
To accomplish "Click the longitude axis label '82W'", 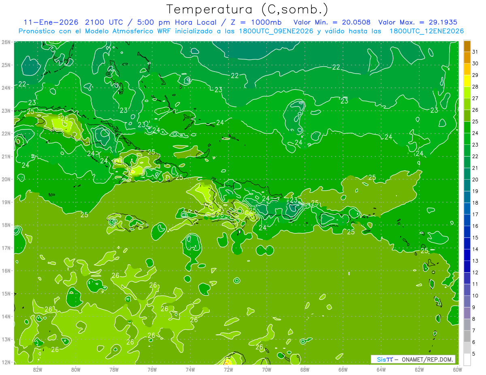I will coord(38,369).
